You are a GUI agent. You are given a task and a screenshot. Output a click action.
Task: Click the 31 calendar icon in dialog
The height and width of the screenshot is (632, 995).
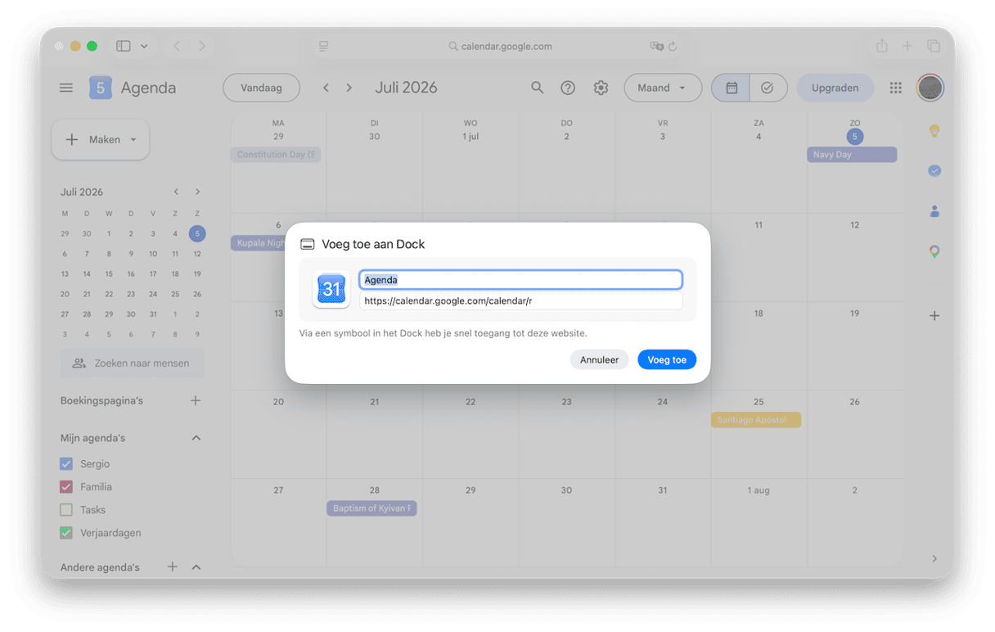tap(331, 289)
